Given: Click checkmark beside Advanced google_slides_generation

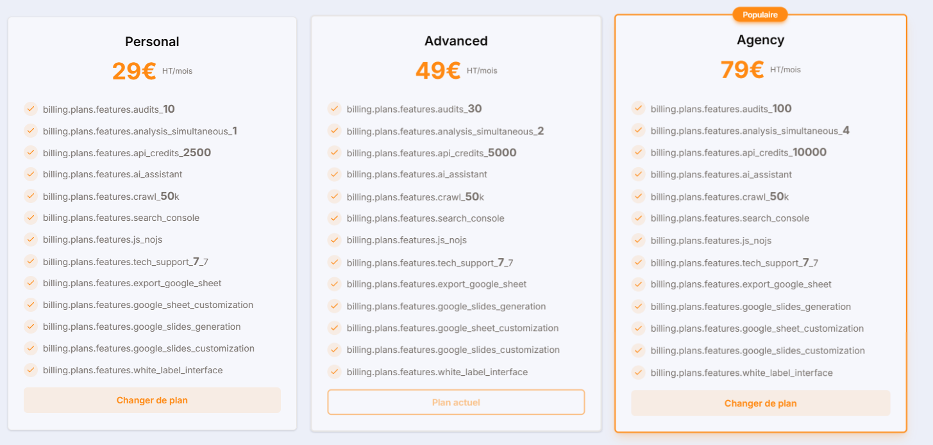Looking at the screenshot, I should (334, 306).
